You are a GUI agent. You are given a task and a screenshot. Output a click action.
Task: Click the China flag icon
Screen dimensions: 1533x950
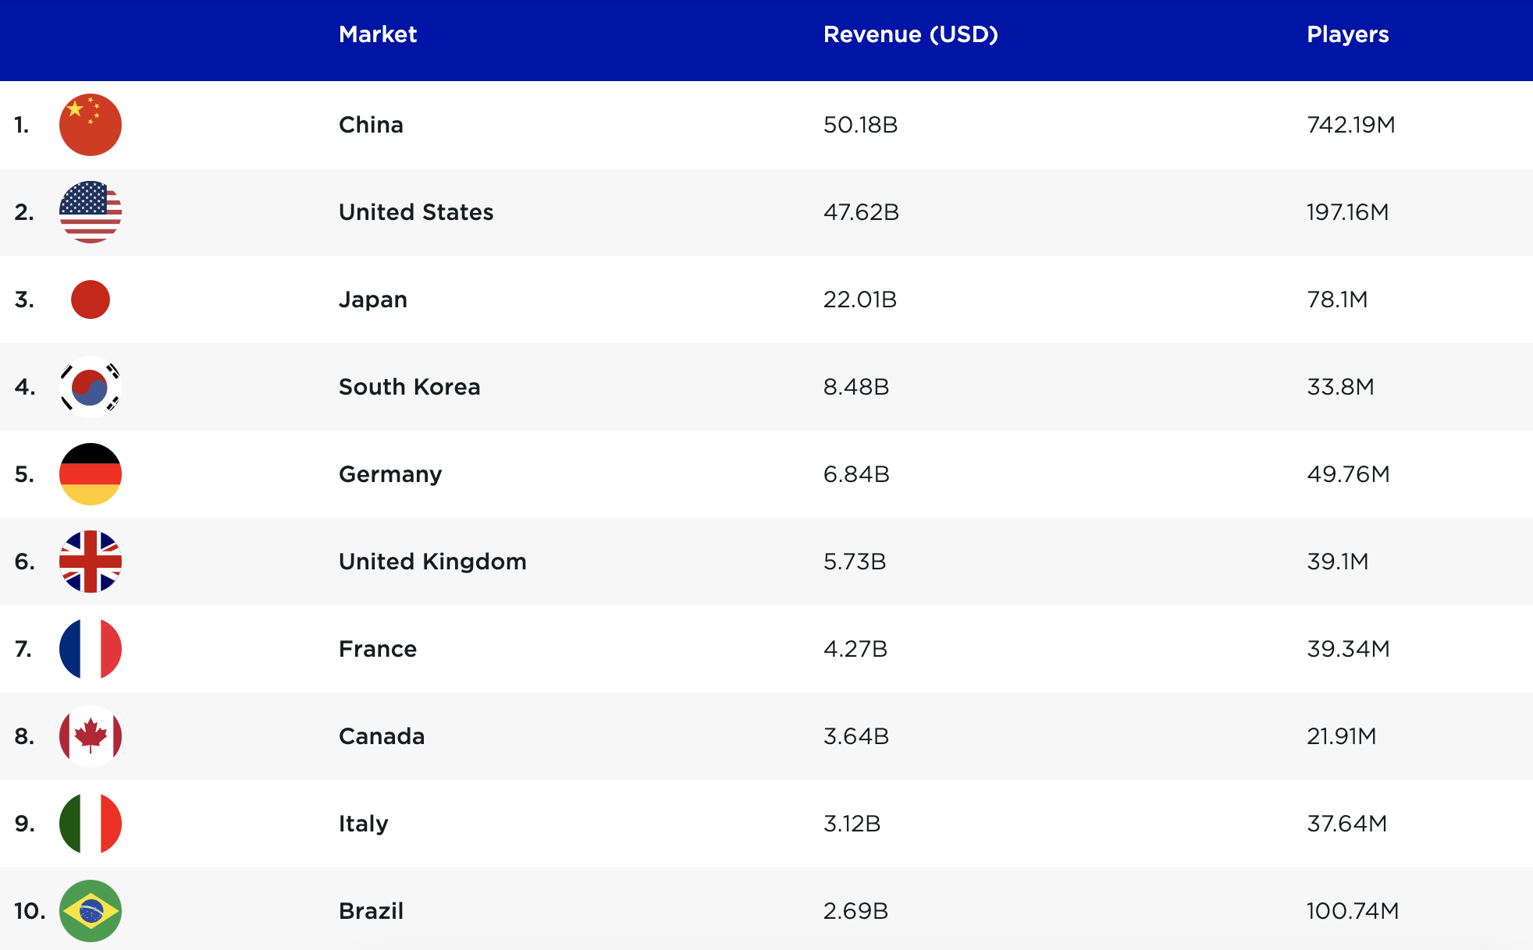click(x=92, y=125)
